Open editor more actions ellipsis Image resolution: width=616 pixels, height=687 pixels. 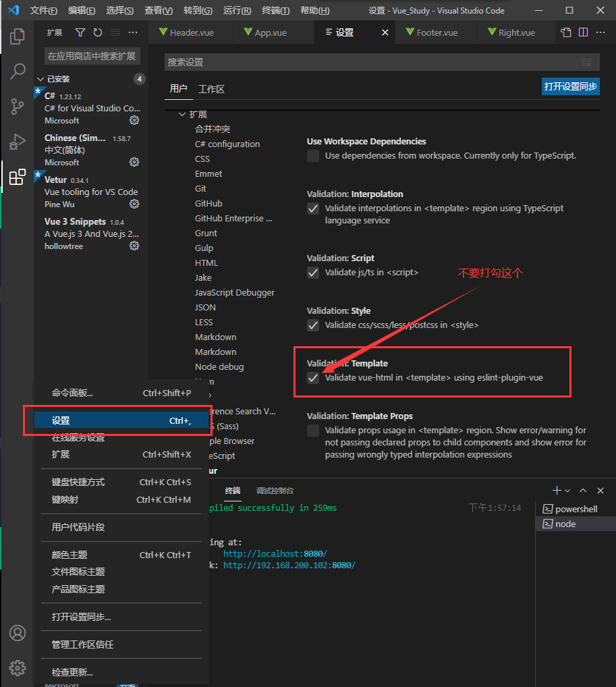tap(600, 32)
